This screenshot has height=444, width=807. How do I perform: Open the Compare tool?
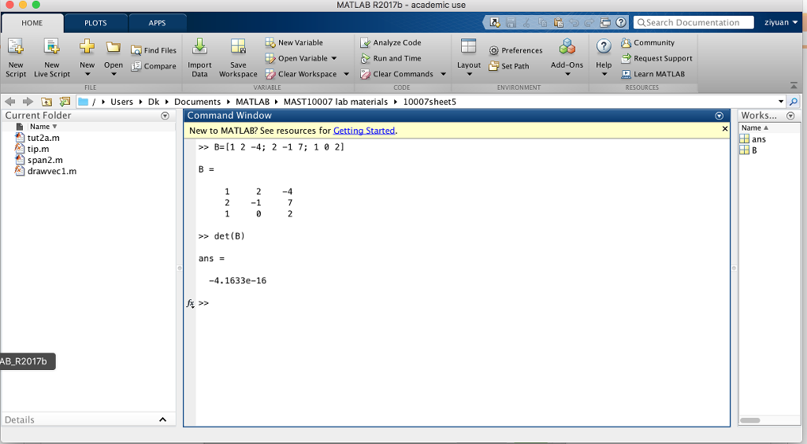[154, 66]
